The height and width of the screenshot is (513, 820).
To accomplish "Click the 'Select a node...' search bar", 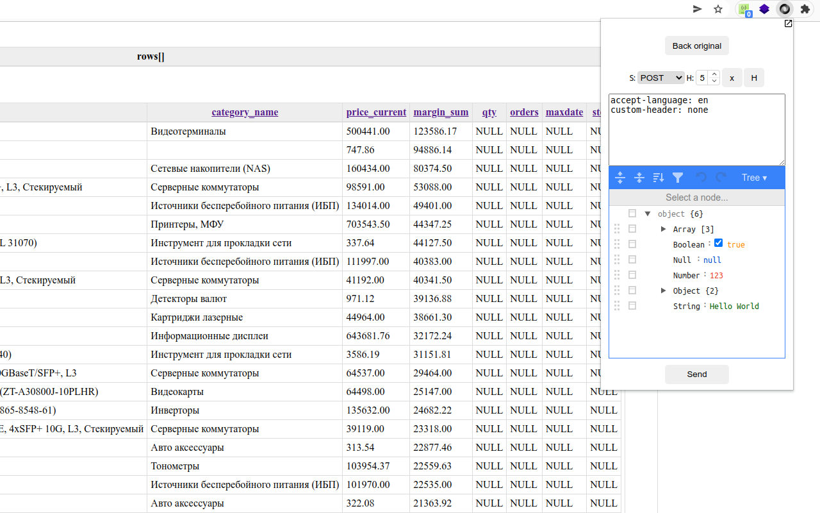I will pos(697,198).
